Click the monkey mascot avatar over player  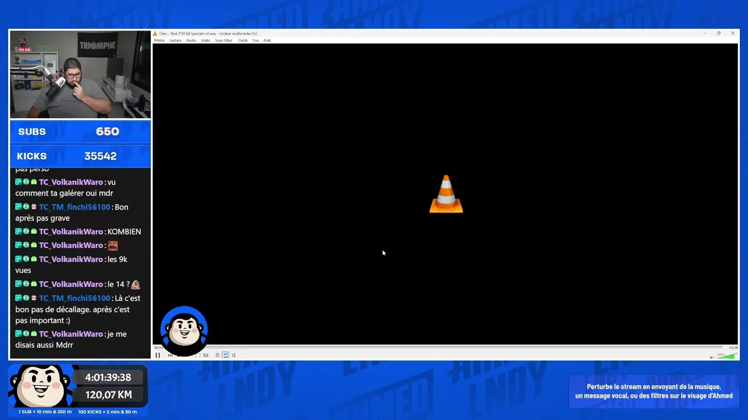(184, 330)
